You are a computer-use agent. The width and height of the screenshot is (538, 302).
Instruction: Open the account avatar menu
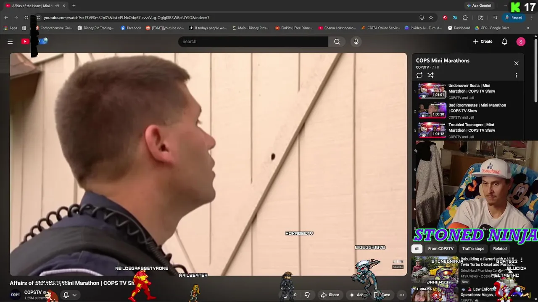click(x=521, y=42)
